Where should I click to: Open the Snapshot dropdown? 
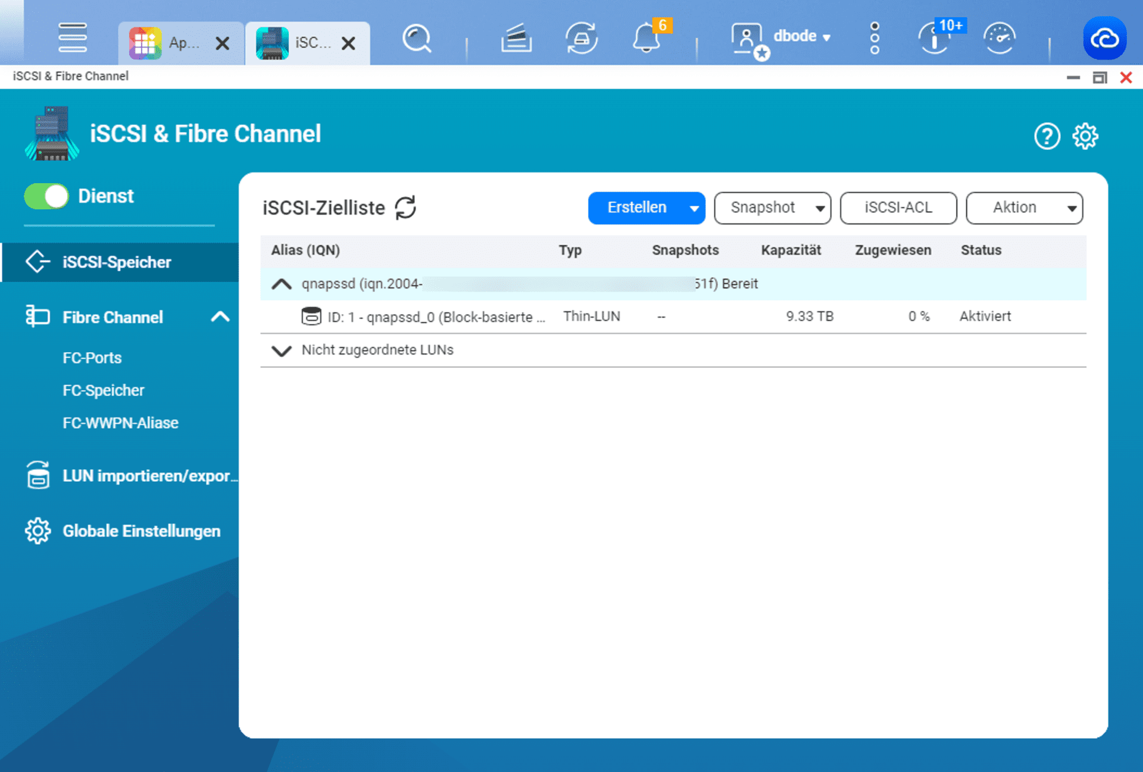pos(773,208)
